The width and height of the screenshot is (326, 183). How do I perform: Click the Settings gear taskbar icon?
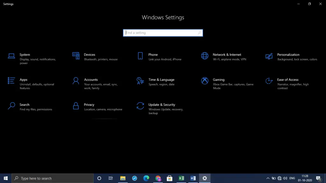pos(205,178)
